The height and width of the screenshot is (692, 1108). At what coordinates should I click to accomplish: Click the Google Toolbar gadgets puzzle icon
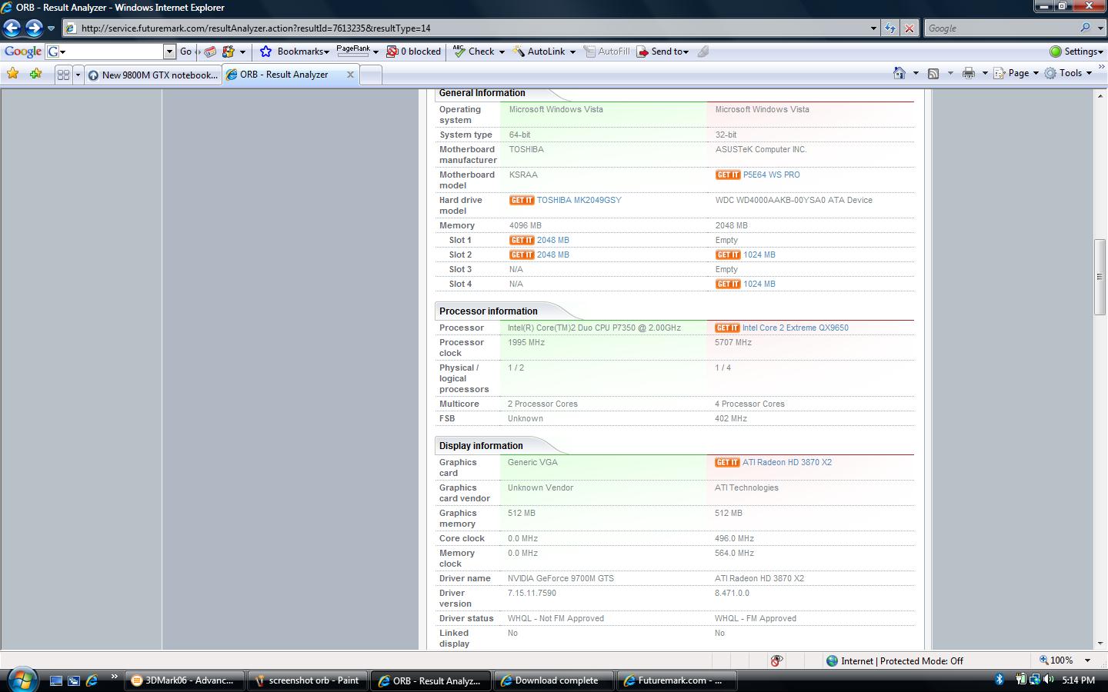(x=229, y=52)
